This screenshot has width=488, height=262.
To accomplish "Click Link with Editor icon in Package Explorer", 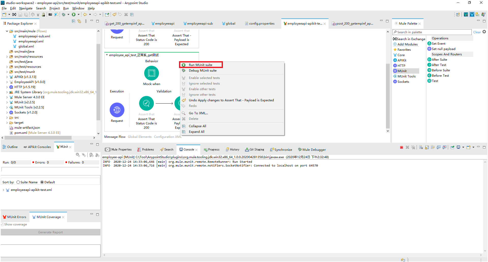I will tap(79, 21).
